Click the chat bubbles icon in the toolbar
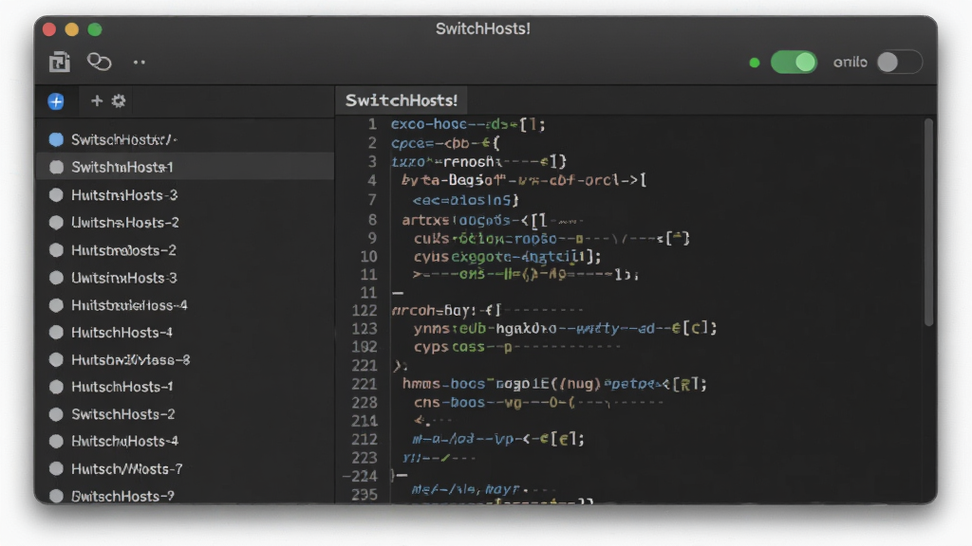Image resolution: width=972 pixels, height=546 pixels. tap(99, 62)
